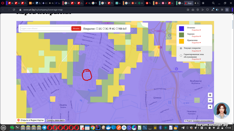Expand Подробнее under Гарантированная зона обслуживания
Screen dimensions: 234x131
196,59
